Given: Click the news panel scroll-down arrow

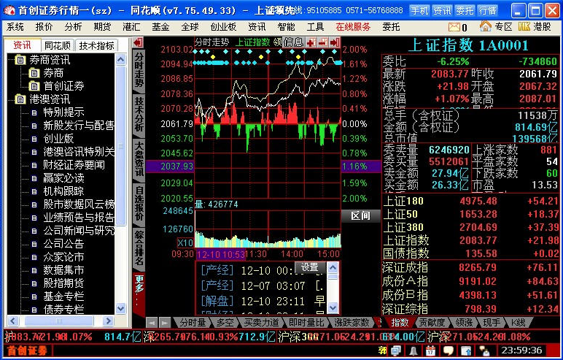Looking at the screenshot, I should pos(333,307).
